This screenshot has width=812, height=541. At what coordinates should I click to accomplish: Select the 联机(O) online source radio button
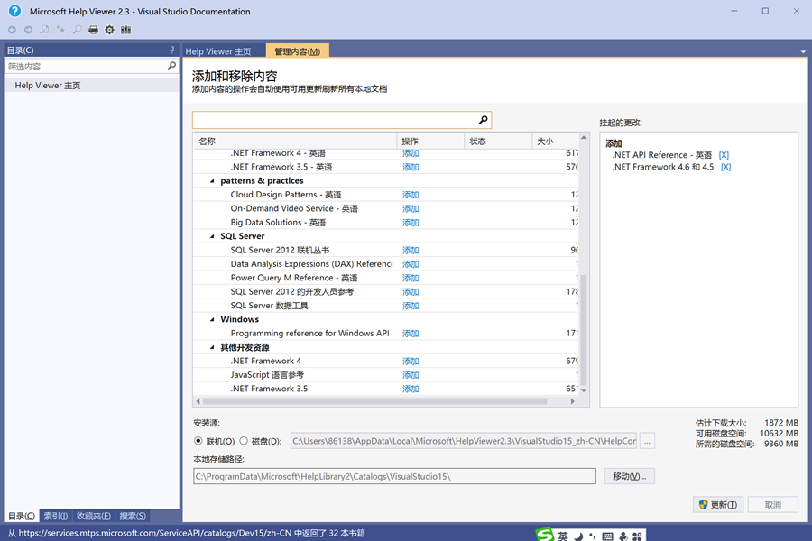tap(198, 441)
